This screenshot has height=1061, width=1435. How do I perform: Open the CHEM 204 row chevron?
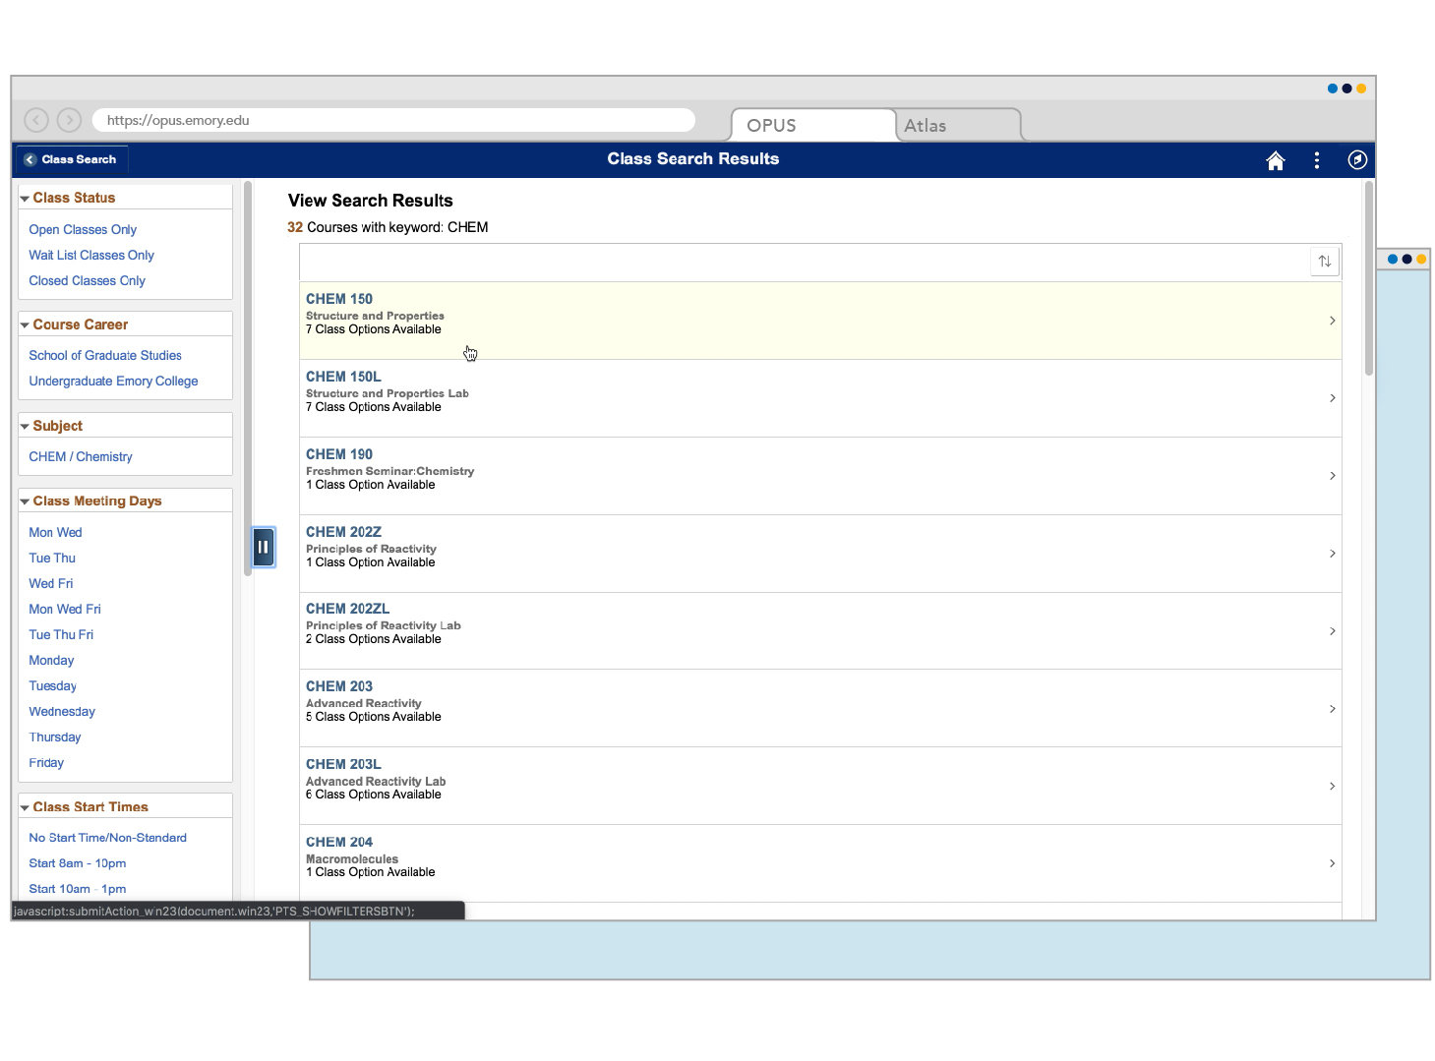tap(1332, 863)
